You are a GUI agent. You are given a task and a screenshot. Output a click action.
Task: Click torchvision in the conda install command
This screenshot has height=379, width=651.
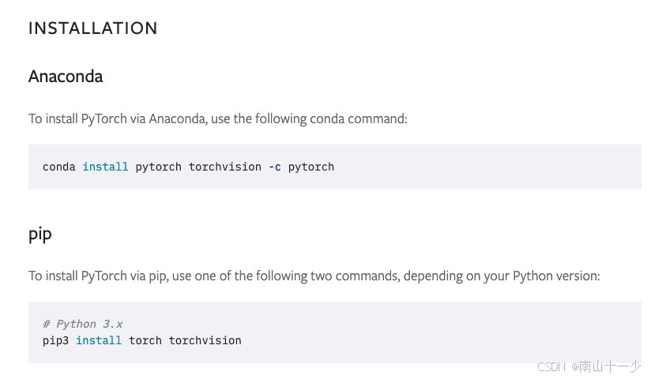pyautogui.click(x=225, y=167)
